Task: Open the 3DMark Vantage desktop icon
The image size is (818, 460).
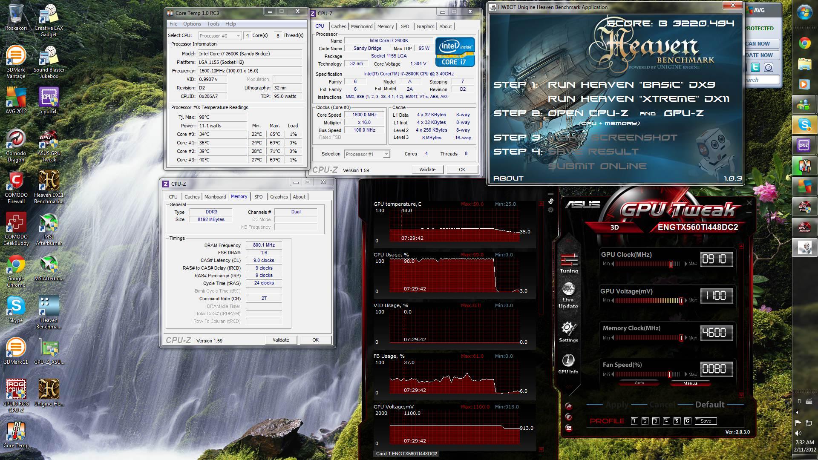Action: coord(16,62)
